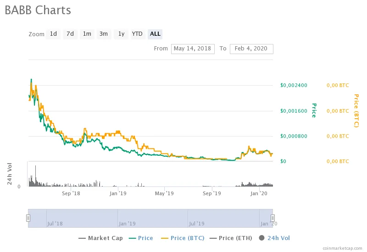Click the green Price axis title

tap(314, 110)
